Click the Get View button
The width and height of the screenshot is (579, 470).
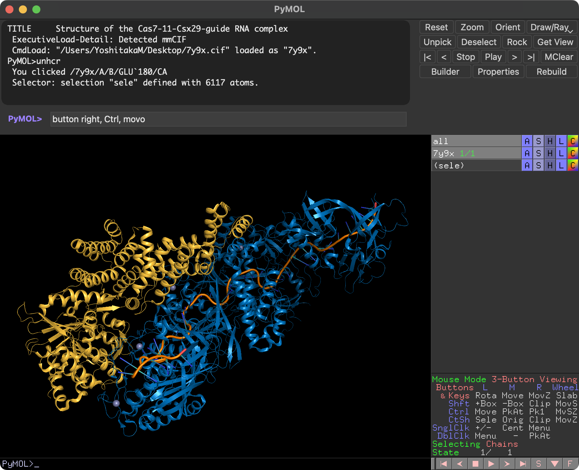click(x=555, y=42)
